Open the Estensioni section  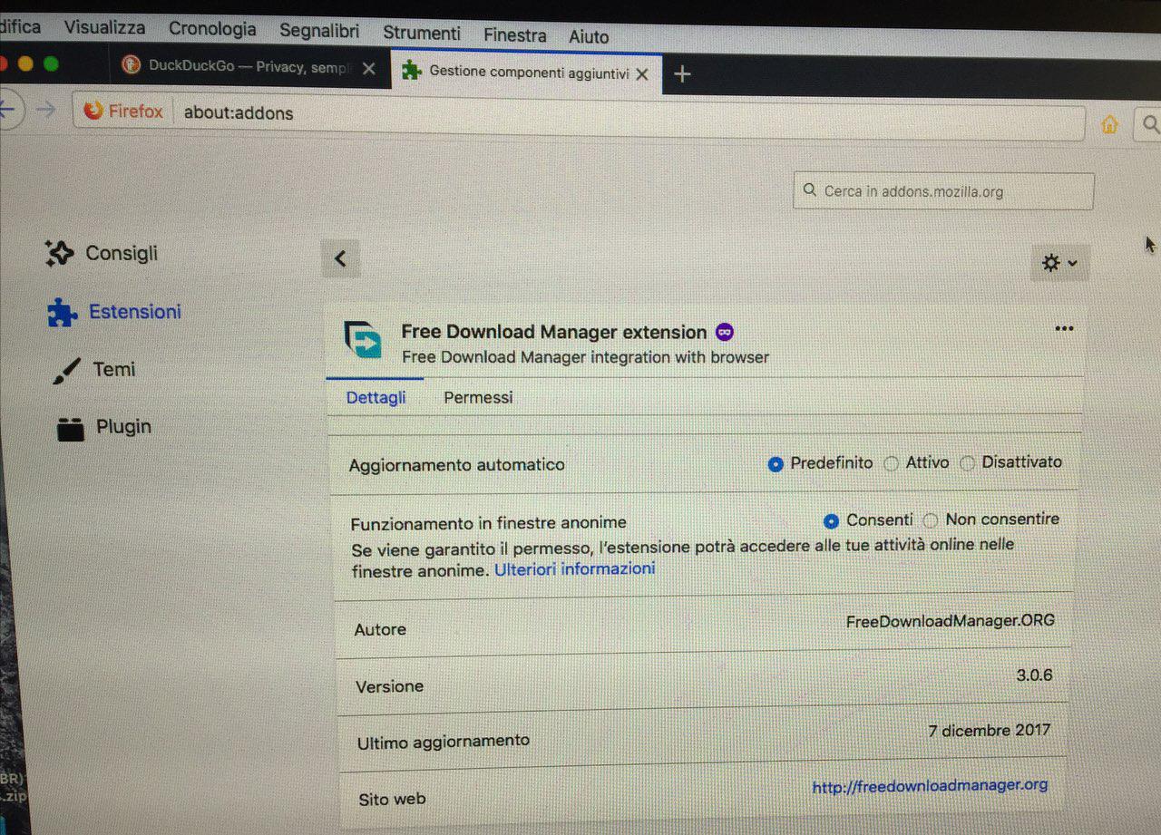[x=114, y=312]
